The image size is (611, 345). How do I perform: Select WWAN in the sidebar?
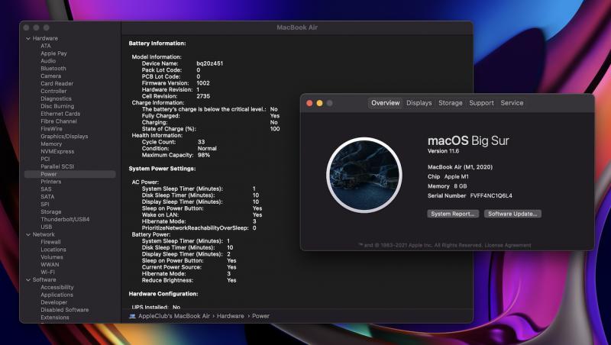click(50, 264)
